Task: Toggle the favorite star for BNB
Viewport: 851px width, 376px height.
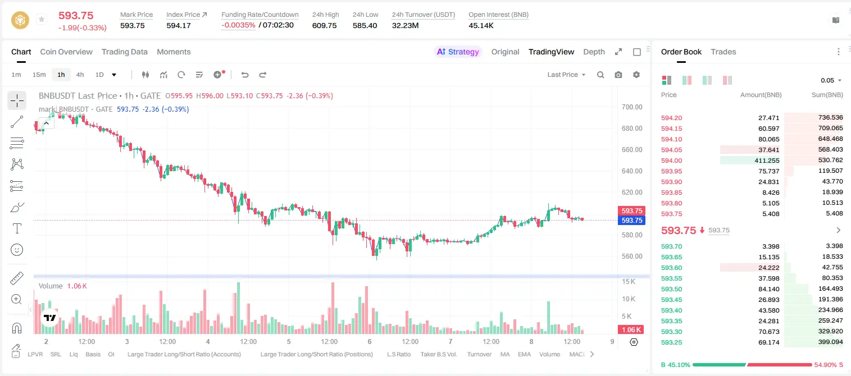Action: pyautogui.click(x=42, y=20)
